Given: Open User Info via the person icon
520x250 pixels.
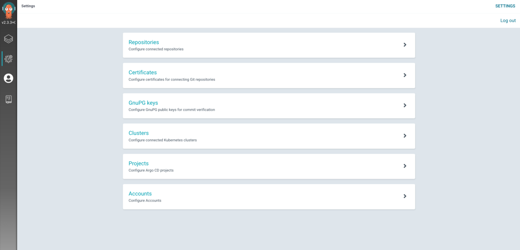Looking at the screenshot, I should (x=8, y=78).
